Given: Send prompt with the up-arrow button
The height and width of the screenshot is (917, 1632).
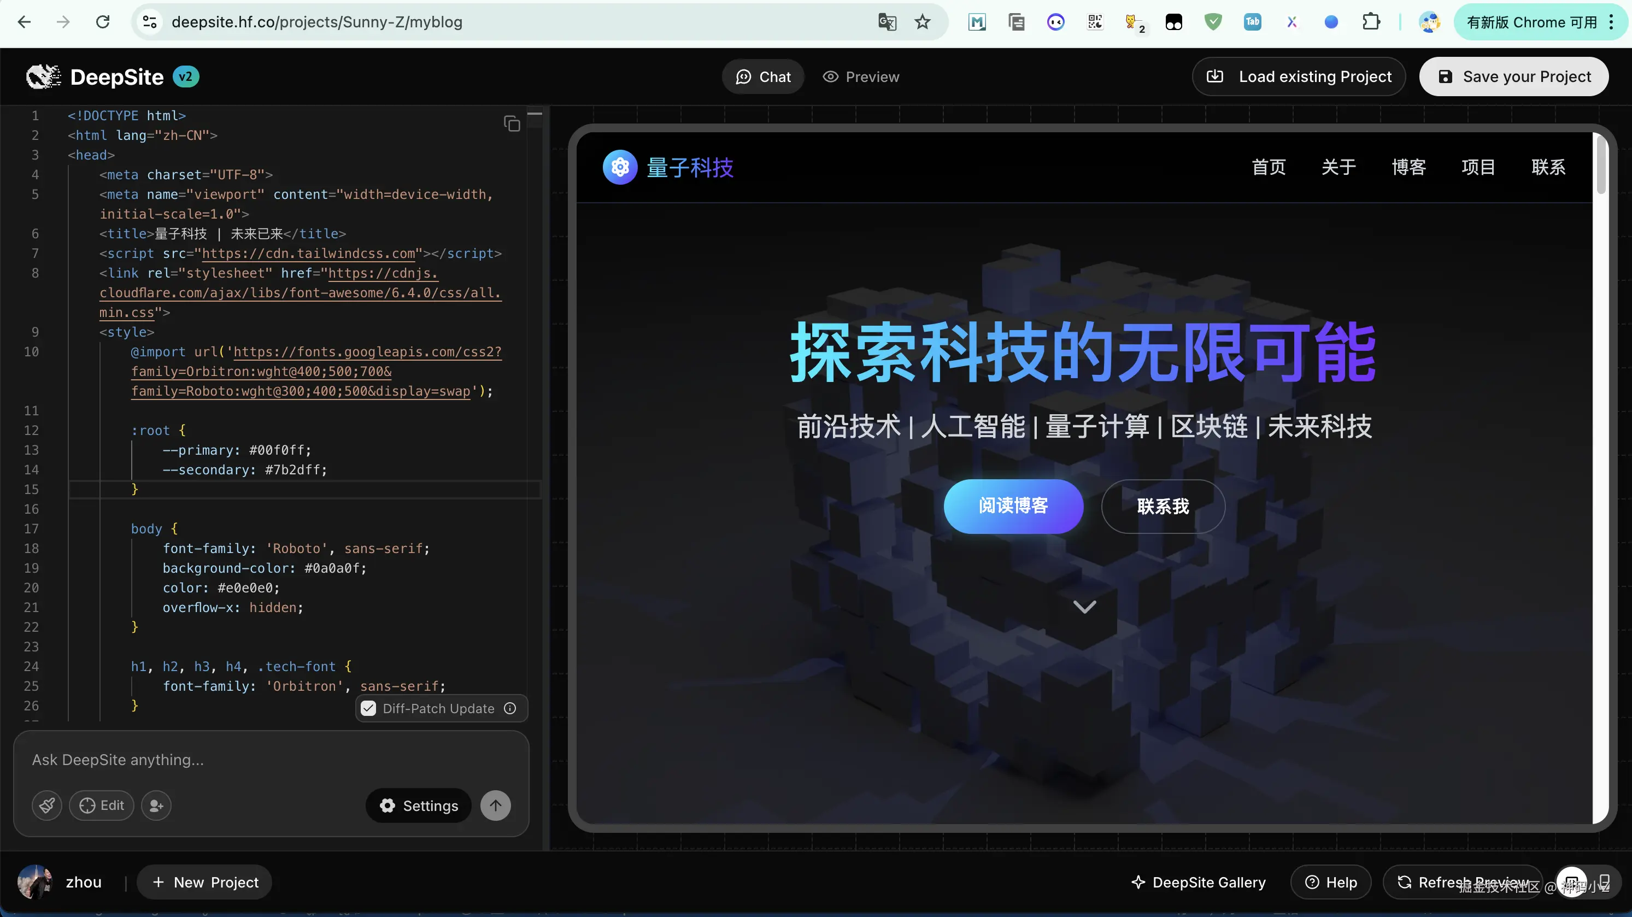Looking at the screenshot, I should (495, 806).
